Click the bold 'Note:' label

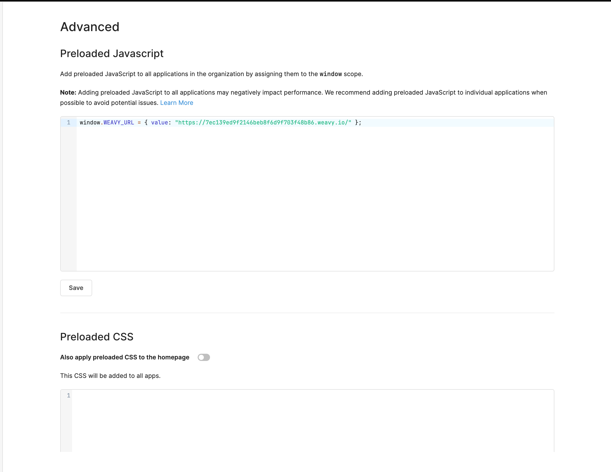click(68, 93)
